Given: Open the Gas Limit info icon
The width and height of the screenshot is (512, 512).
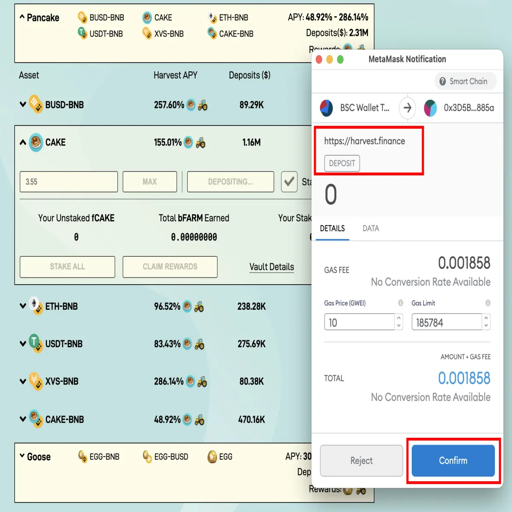Looking at the screenshot, I should [488, 303].
